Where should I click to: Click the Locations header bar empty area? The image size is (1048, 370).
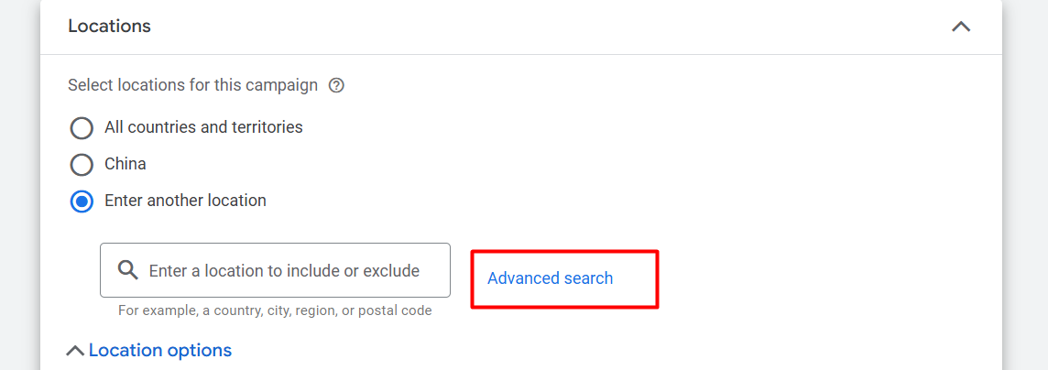coord(550,27)
